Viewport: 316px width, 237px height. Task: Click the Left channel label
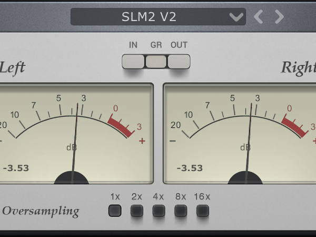[x=13, y=68]
